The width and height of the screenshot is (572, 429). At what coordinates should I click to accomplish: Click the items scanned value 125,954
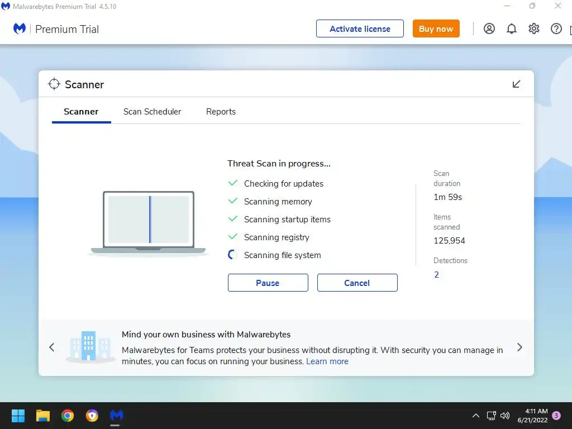coord(449,241)
